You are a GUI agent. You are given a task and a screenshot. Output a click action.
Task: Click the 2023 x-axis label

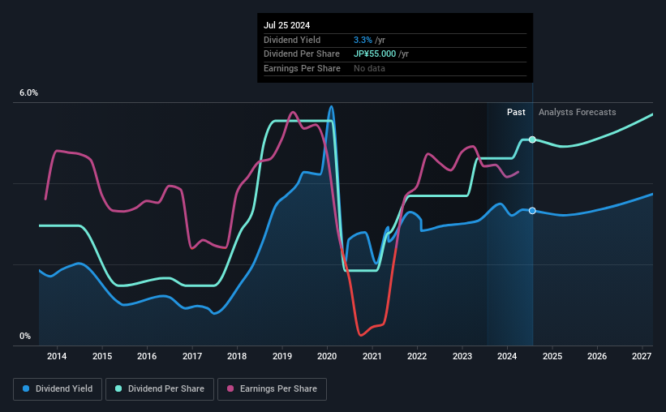(462, 356)
